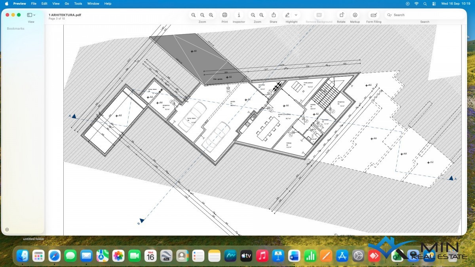Open the sidebar View options dropdown
This screenshot has height=267, width=475.
[x=31, y=15]
